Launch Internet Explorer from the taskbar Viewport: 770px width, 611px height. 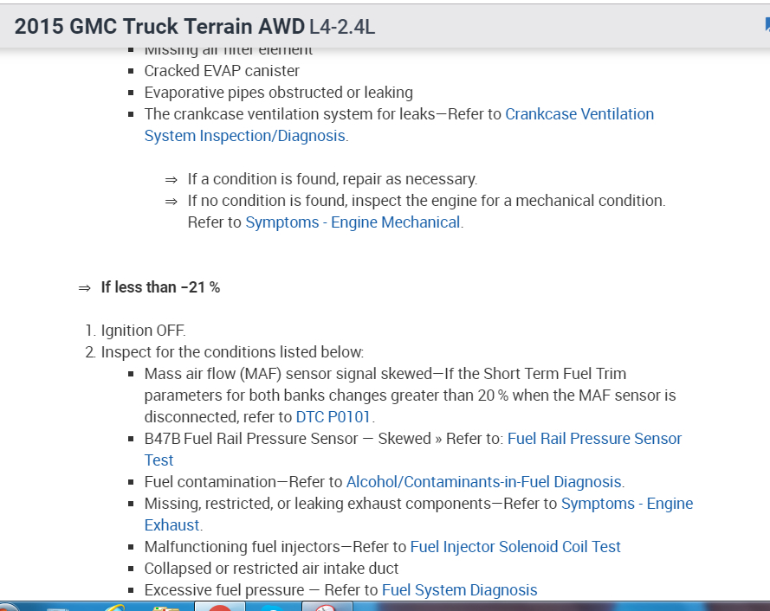coord(115,608)
